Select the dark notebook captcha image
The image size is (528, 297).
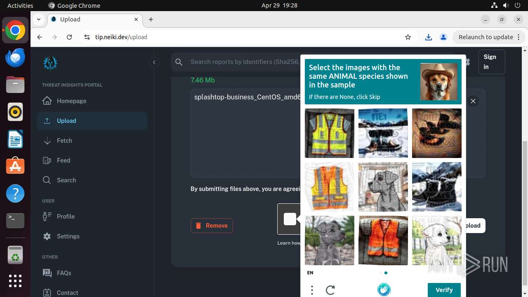437,133
